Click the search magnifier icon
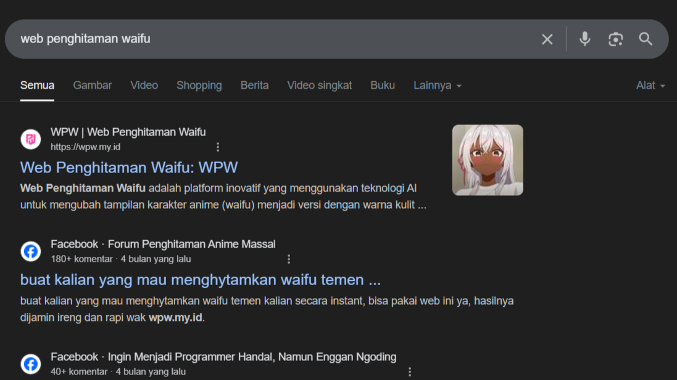 (x=646, y=39)
